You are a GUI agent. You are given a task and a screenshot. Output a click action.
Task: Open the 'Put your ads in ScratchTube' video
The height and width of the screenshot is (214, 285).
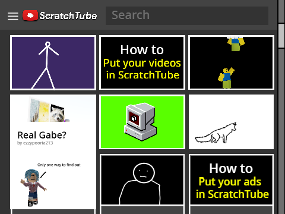tap(231, 180)
